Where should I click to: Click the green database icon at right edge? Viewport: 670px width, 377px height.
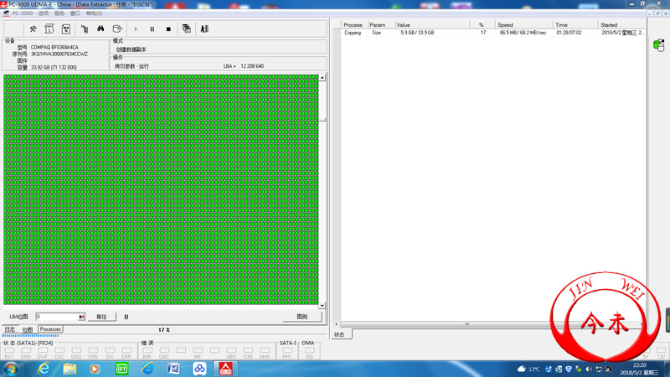[x=658, y=45]
